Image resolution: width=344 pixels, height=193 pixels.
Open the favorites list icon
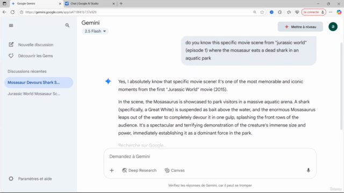click(x=289, y=12)
